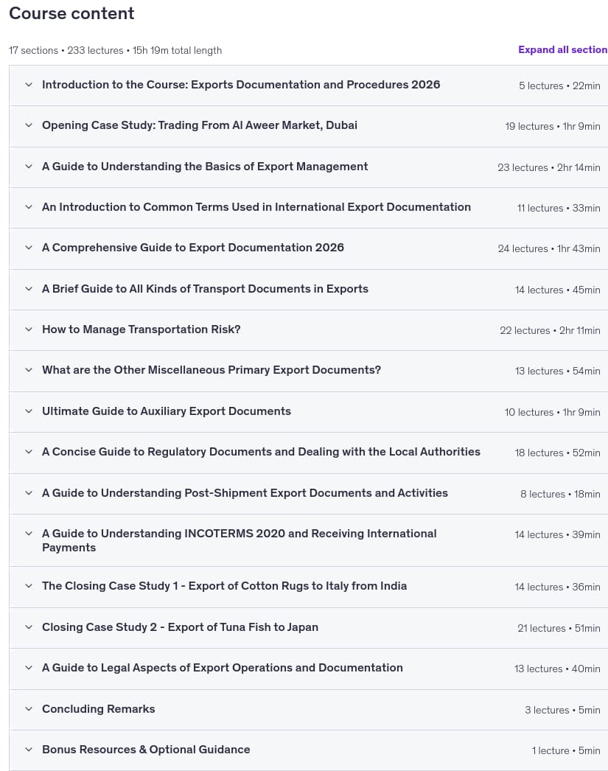
Task: Click 'Export of Cotton Rugs to Italy from India'
Action: pyautogui.click(x=224, y=586)
